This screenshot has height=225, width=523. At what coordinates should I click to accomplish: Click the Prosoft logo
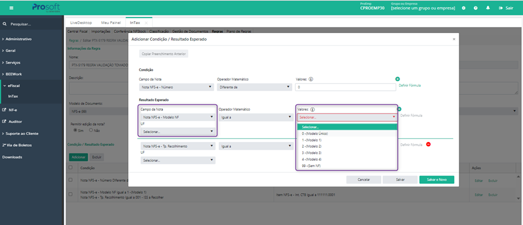tap(46, 8)
